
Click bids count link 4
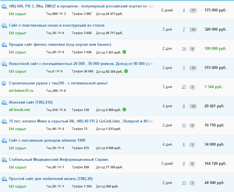(184, 10)
